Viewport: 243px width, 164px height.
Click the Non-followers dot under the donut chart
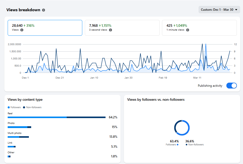tap(186, 144)
